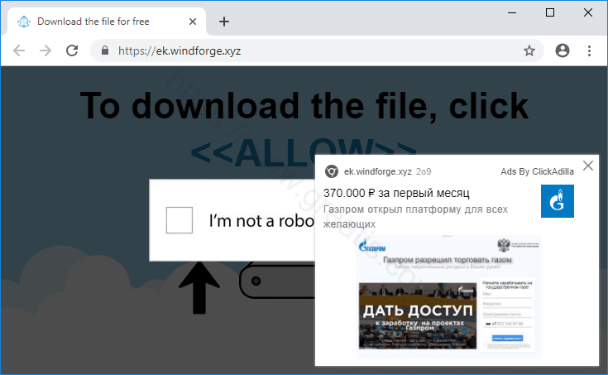Click the blue Gazprom logo icon
The image size is (608, 375).
pyautogui.click(x=558, y=201)
